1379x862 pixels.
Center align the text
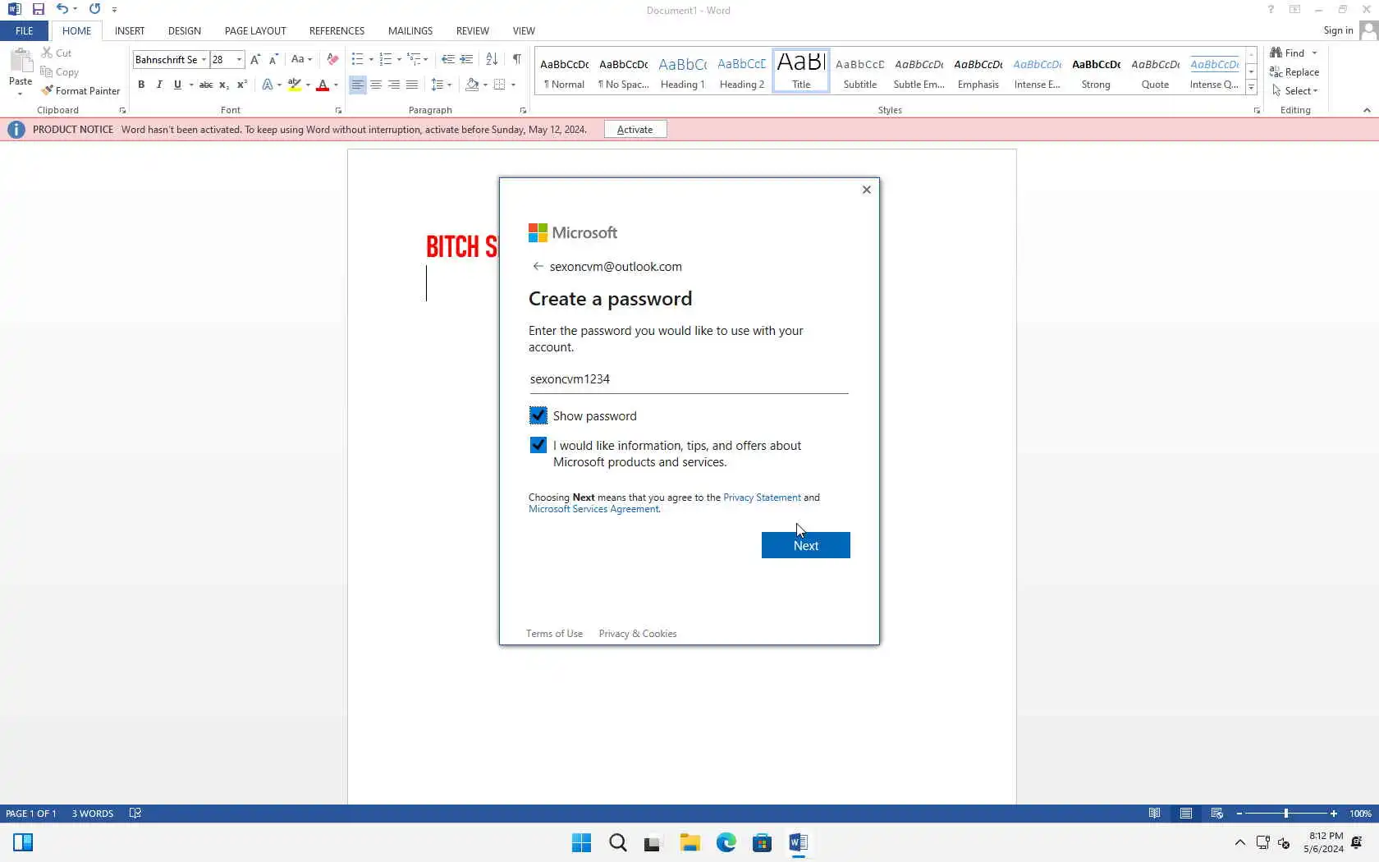[x=376, y=85]
